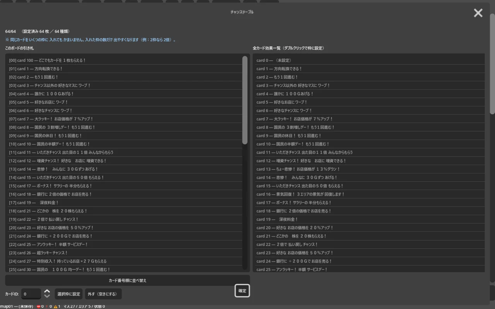Click the 選択枠に設定 button

69,294
